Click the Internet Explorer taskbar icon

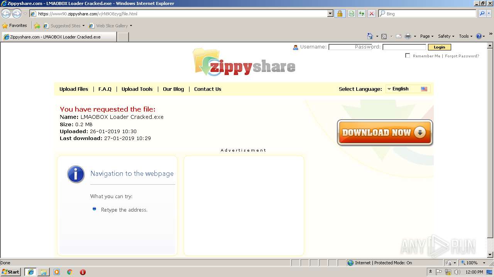pyautogui.click(x=30, y=272)
